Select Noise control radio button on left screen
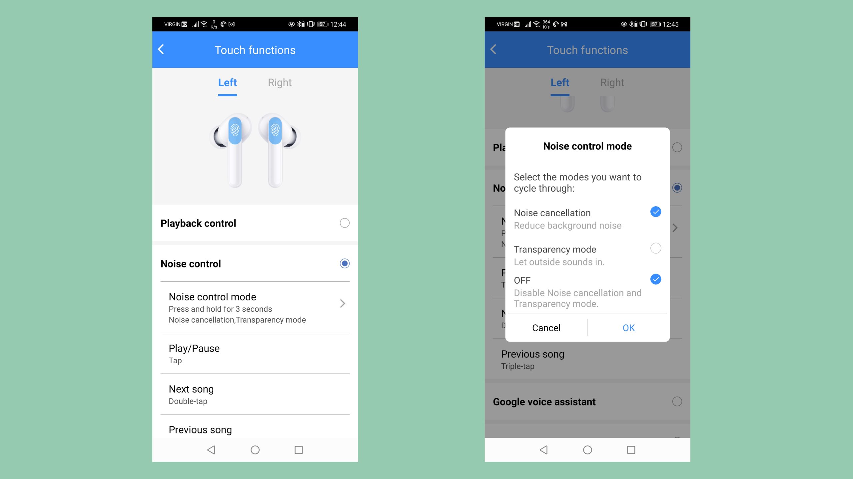 345,264
